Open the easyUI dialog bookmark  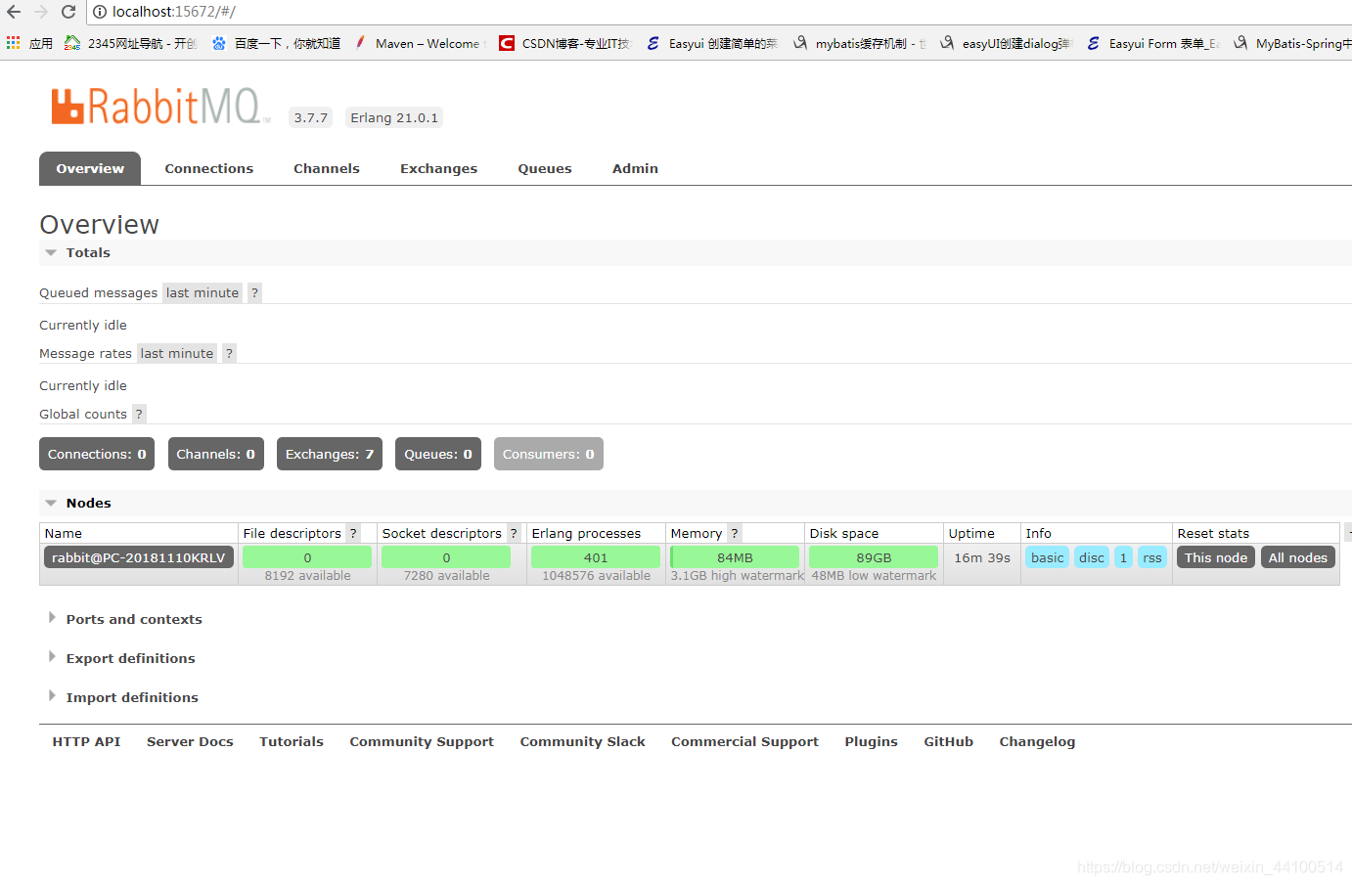tap(1006, 43)
